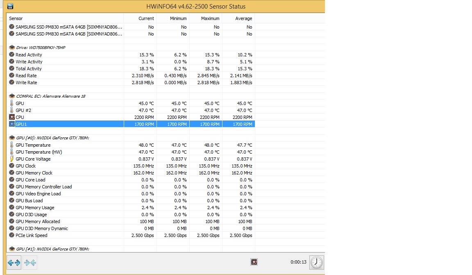Click the GPU Temperature average value 47.7 °C
472x275 pixels.
click(245, 145)
